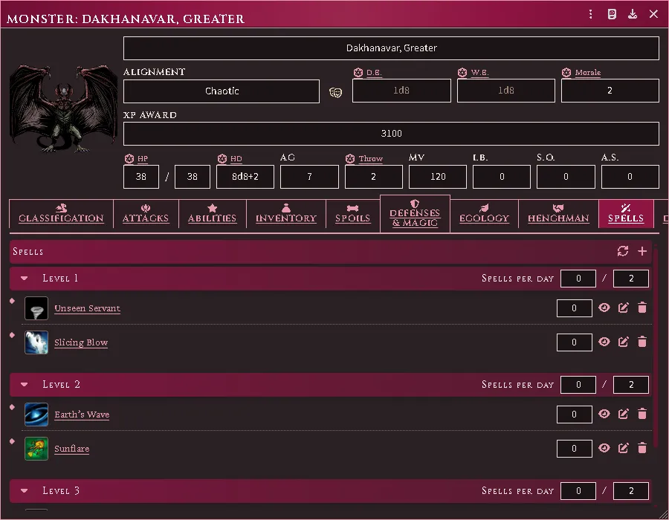Collapse the Level 3 spell section
This screenshot has height=520, width=669.
(25, 490)
